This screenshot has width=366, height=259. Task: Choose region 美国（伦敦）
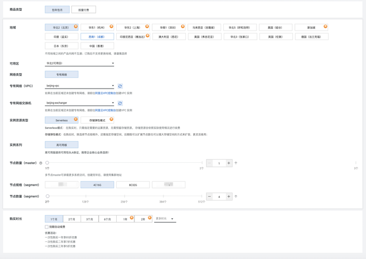[x=276, y=37]
